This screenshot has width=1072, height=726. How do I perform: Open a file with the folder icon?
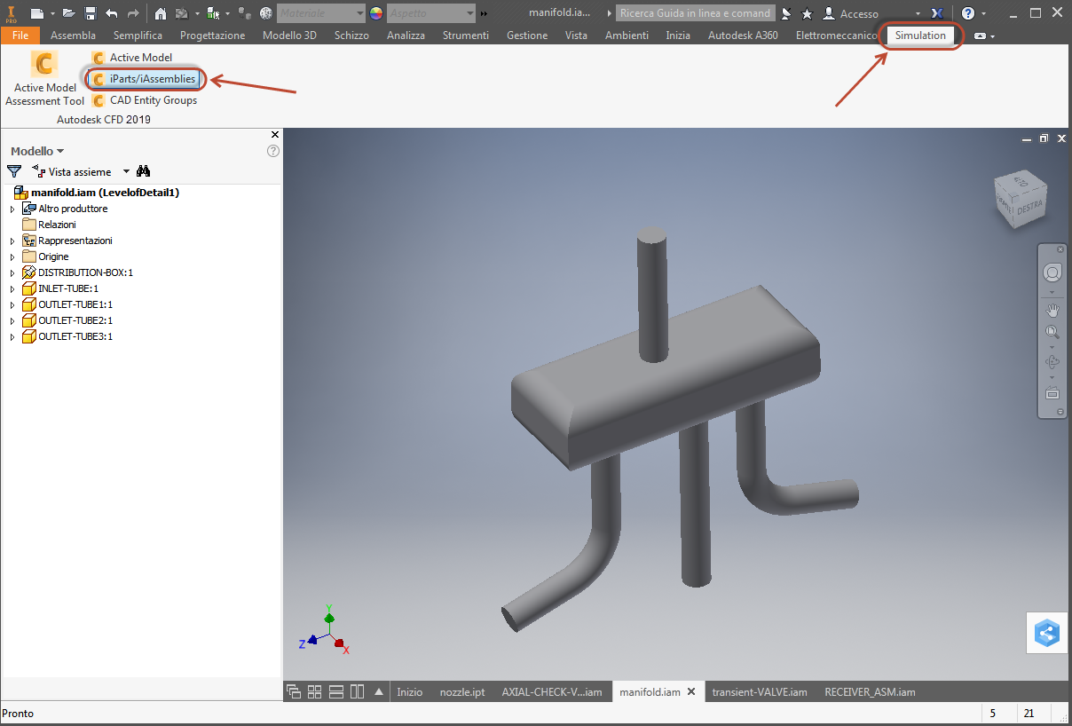coord(69,13)
